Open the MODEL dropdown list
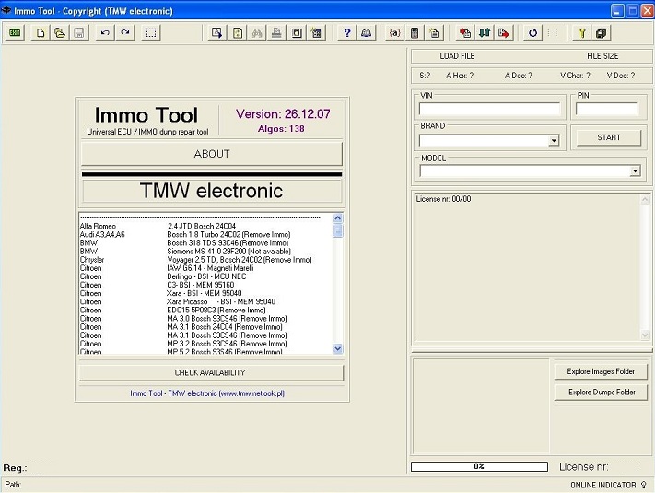655x493 pixels. [x=636, y=170]
